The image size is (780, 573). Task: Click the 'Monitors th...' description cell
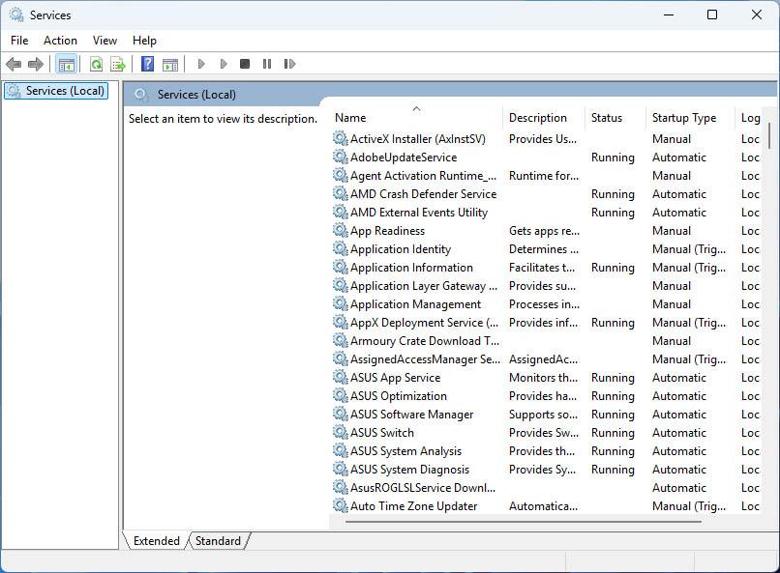pyautogui.click(x=543, y=378)
